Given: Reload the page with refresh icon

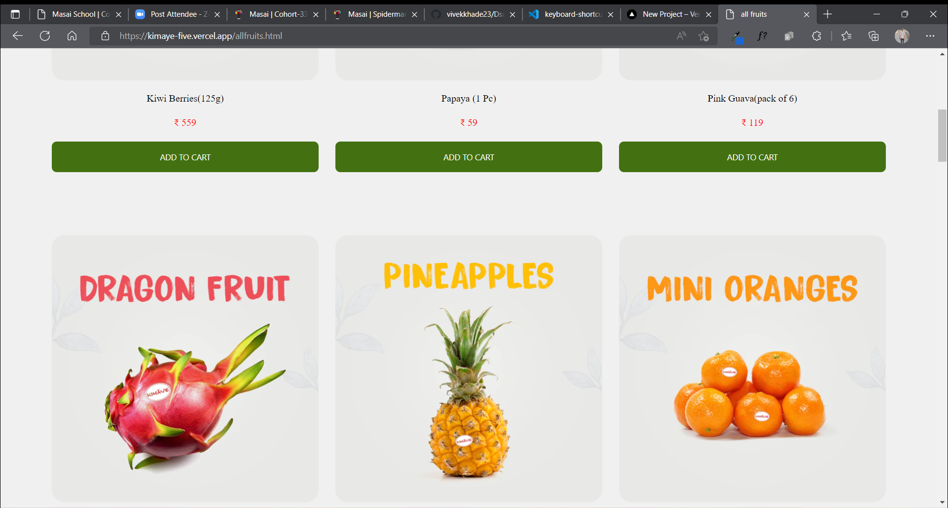Looking at the screenshot, I should point(45,36).
